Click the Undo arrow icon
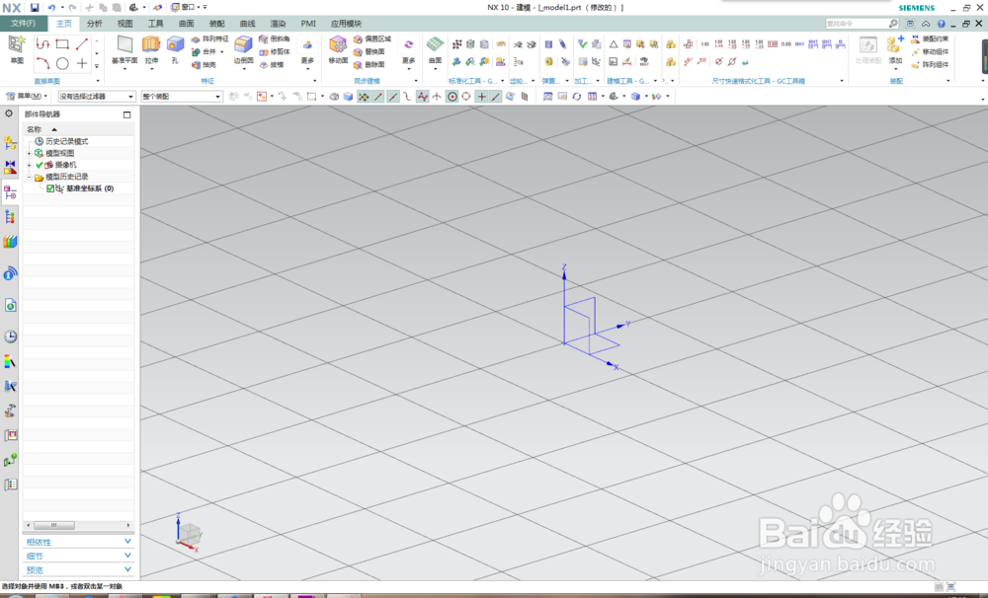This screenshot has width=988, height=598. click(x=51, y=8)
